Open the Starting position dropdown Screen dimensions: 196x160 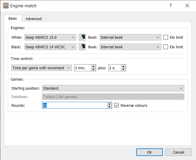(x=113, y=88)
